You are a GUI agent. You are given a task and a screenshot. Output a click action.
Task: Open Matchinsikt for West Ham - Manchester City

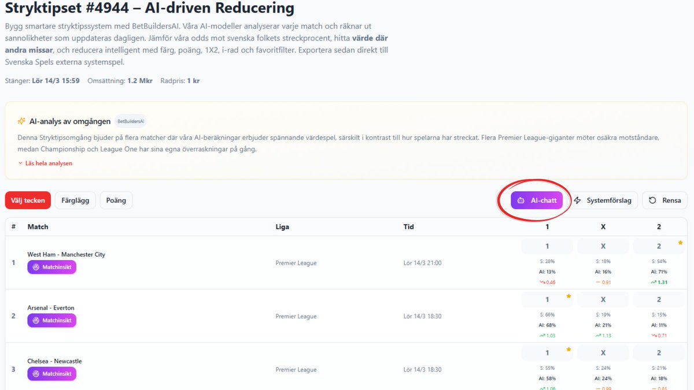[51, 267]
